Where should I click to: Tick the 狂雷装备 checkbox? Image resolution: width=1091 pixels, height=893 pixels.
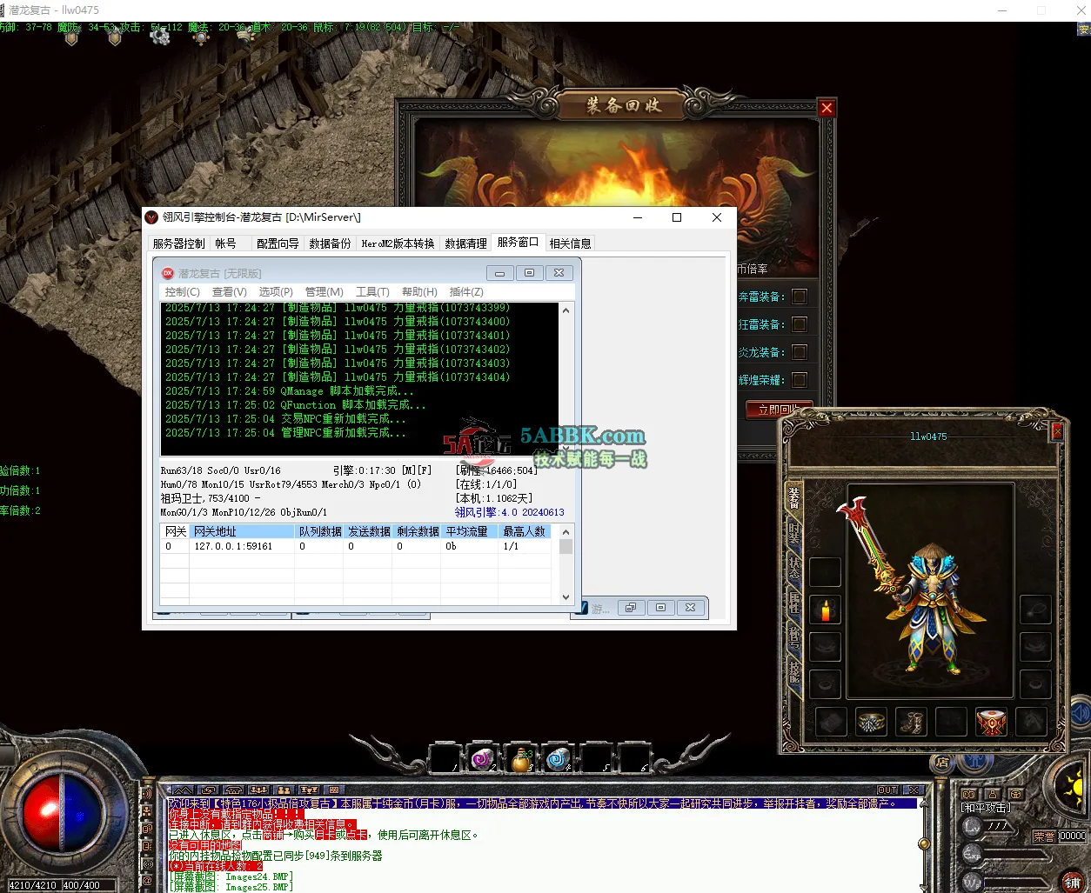[x=799, y=324]
